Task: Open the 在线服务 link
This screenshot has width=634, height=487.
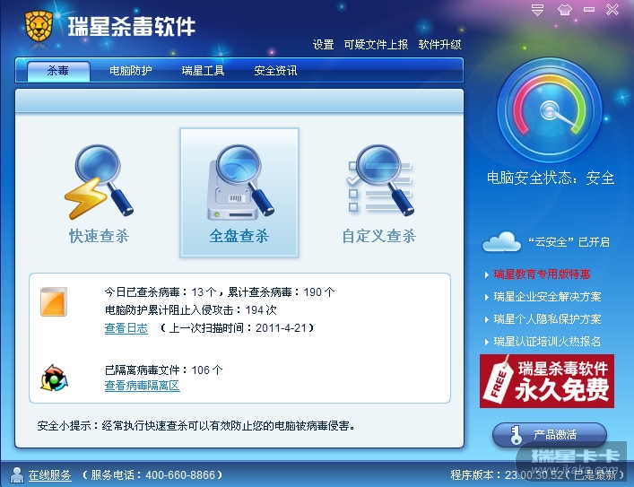Action: click(49, 474)
